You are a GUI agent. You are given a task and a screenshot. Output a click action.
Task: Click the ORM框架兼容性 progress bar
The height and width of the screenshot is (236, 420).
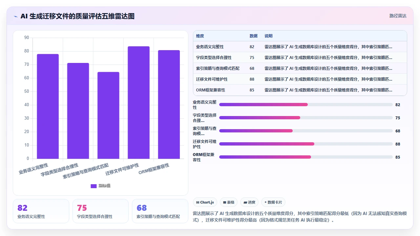(x=306, y=157)
